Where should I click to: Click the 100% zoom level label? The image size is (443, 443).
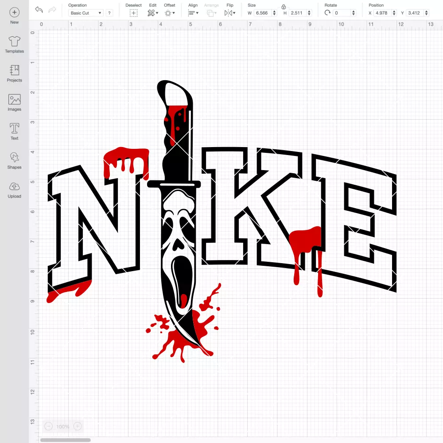click(x=63, y=427)
